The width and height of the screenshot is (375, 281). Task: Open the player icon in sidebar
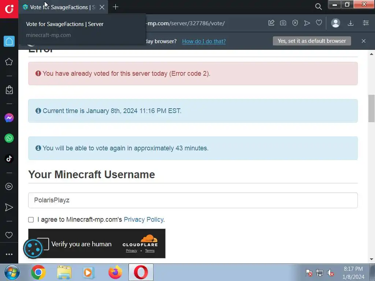point(9,186)
